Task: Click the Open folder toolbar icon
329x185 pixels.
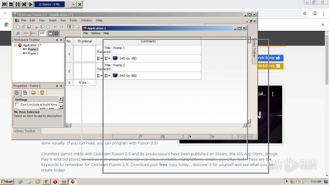Action: (23, 27)
